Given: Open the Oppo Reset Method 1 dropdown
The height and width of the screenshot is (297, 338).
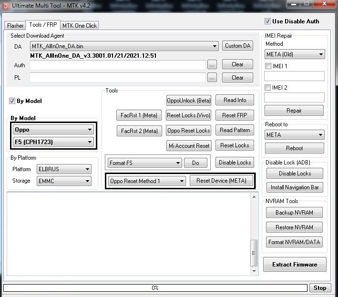Looking at the screenshot, I should 147,181.
